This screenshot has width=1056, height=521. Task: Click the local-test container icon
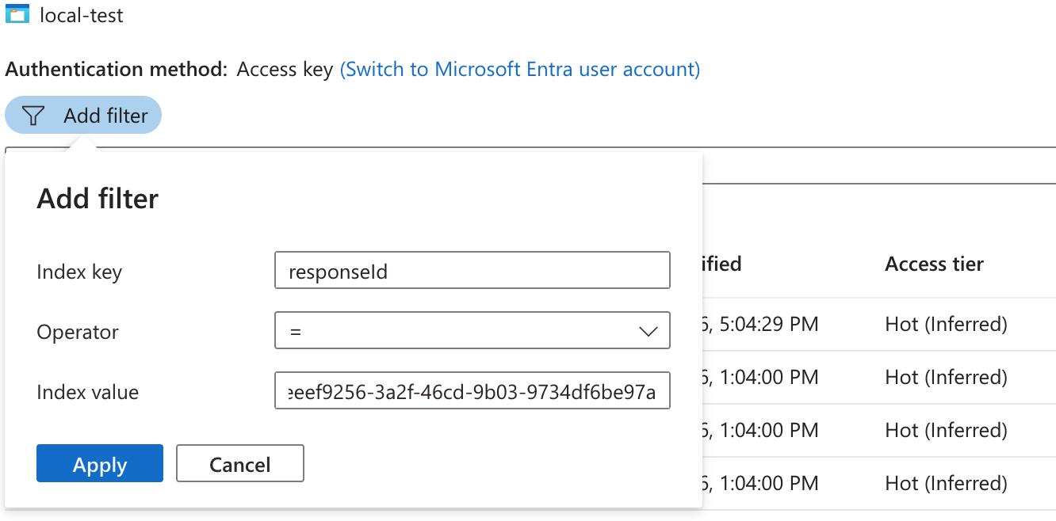17,15
